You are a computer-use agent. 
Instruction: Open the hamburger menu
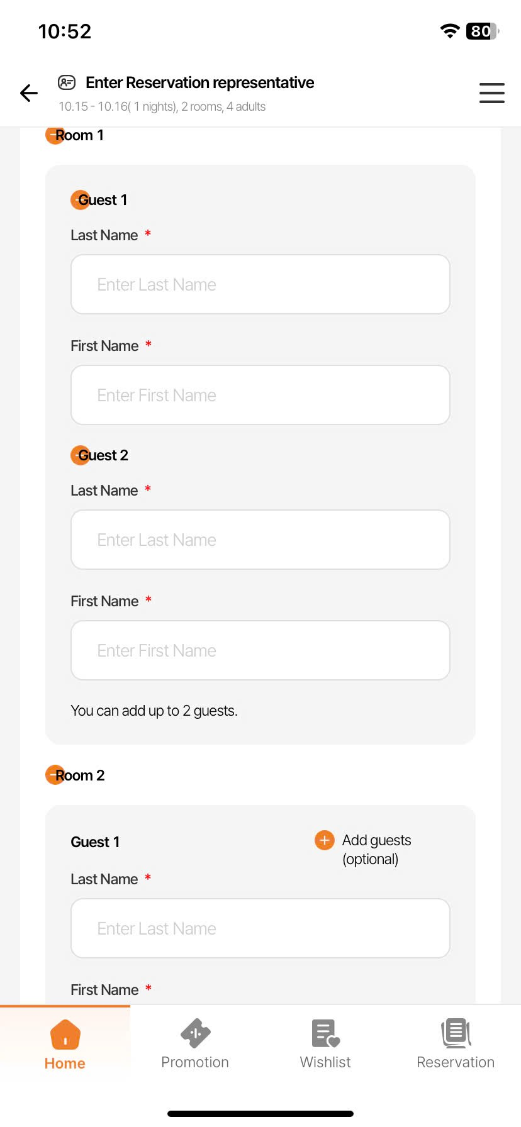(x=491, y=93)
